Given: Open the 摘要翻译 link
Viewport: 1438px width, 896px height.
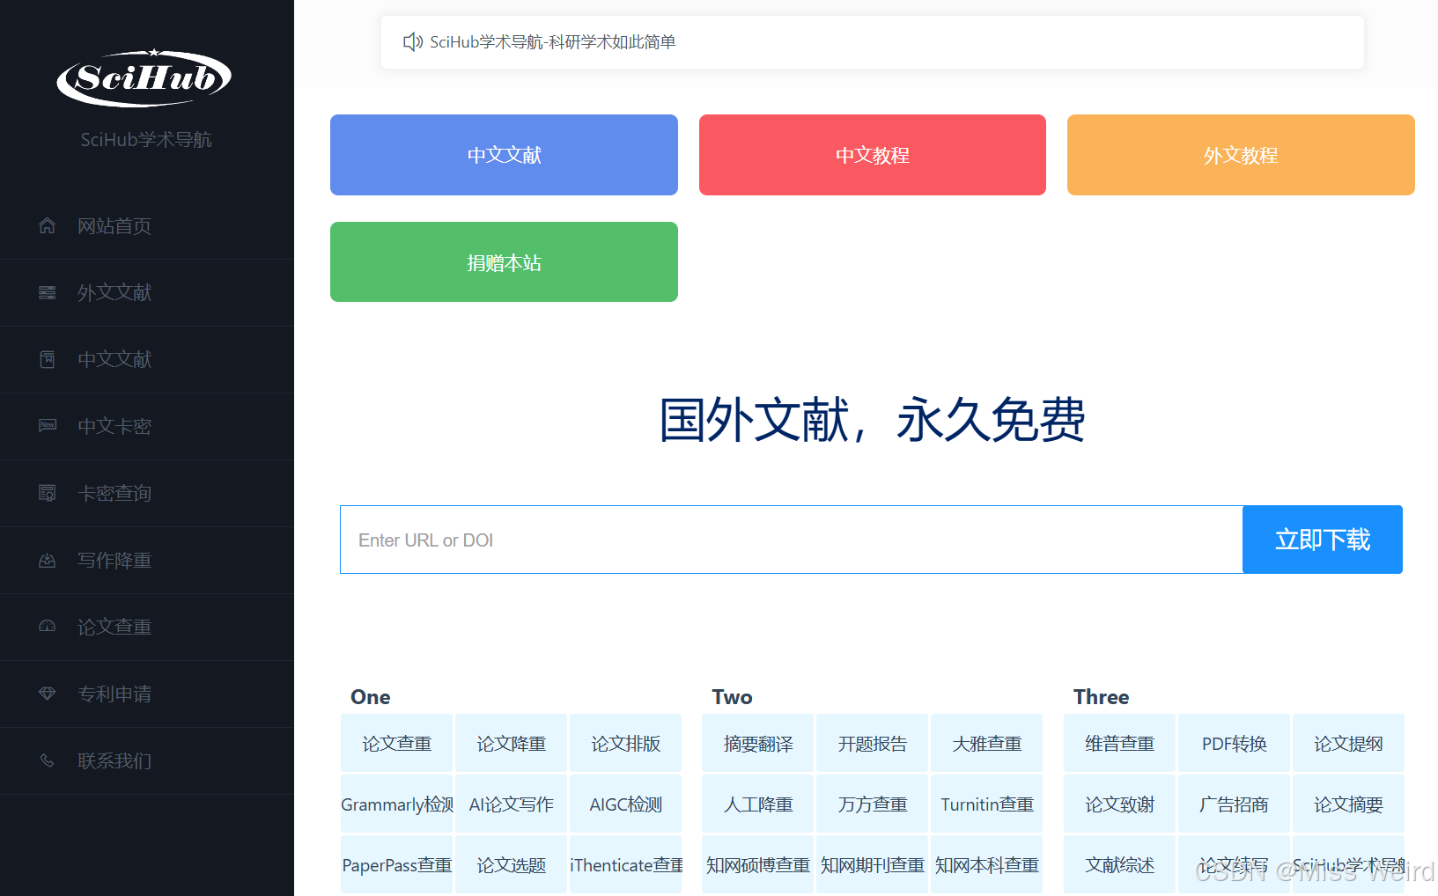Looking at the screenshot, I should pos(758,744).
